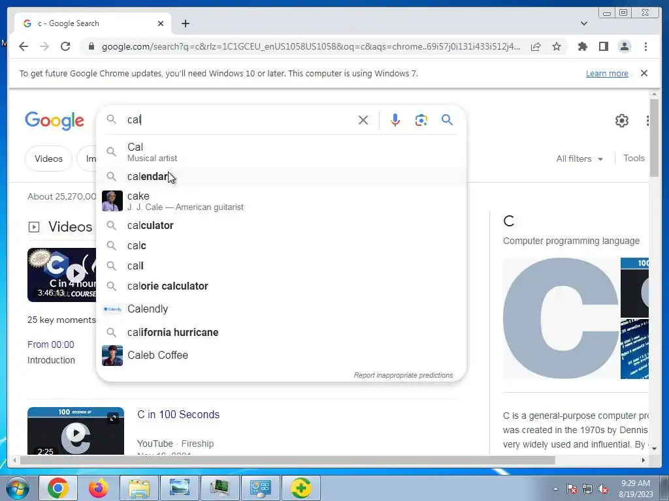Play the 2:25 C video thumbnail
669x501 pixels.
pos(76,431)
